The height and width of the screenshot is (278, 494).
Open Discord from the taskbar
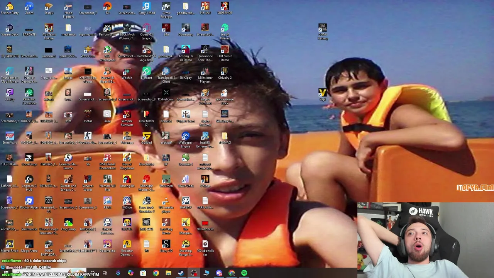pos(219,273)
